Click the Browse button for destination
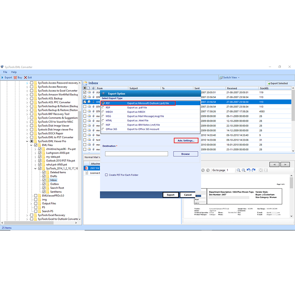This screenshot has height=295, width=295. [x=185, y=154]
